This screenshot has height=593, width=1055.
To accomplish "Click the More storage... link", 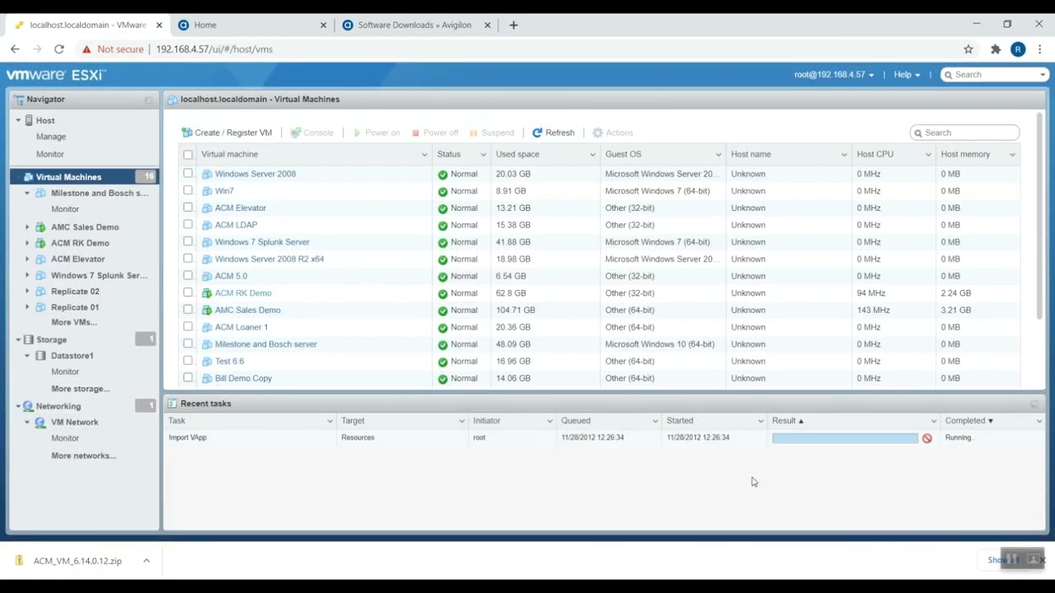I will click(x=81, y=389).
